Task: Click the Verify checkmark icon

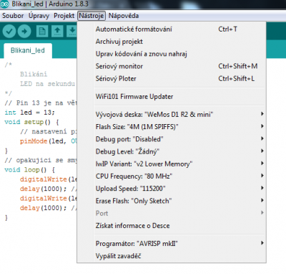Action: tap(9, 31)
